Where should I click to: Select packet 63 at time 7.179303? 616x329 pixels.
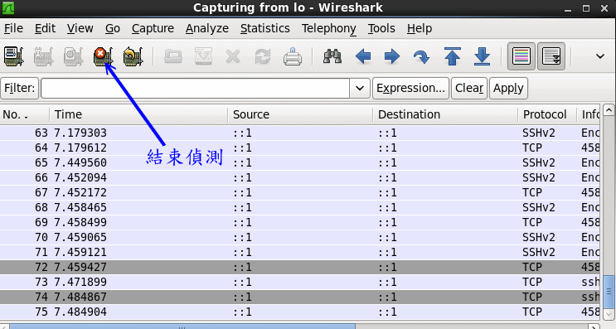click(x=300, y=133)
